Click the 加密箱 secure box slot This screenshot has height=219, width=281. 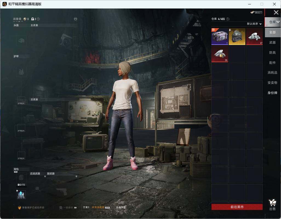[x=21, y=195]
